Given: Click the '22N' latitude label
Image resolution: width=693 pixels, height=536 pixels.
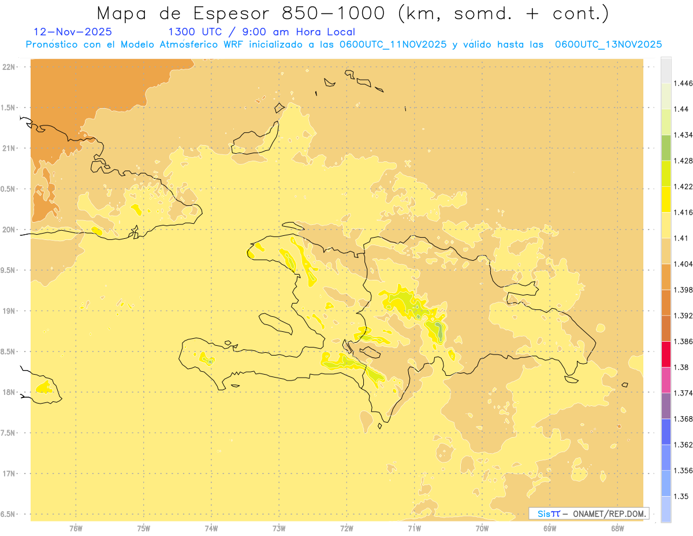Looking at the screenshot, I should 8,66.
